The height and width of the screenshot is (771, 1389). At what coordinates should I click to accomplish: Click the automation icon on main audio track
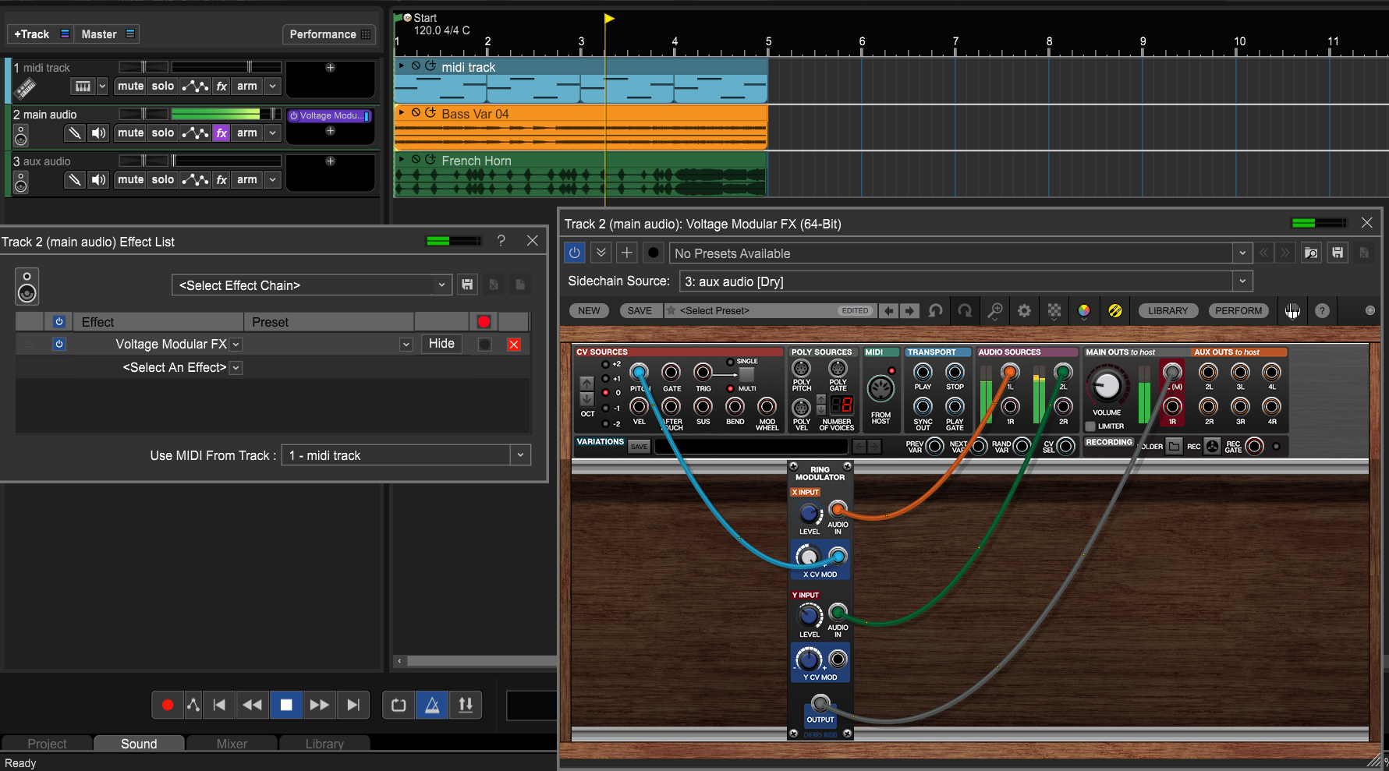point(195,133)
